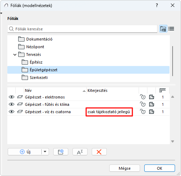Click layer list scroll down arrow
Viewport: 181px width, 176px height.
173,141
